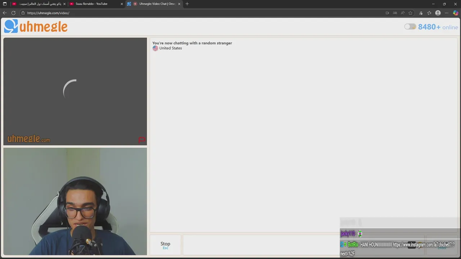Screen dimensions: 461x259
Task: Toggle the switch next to online count
Action: tap(410, 27)
